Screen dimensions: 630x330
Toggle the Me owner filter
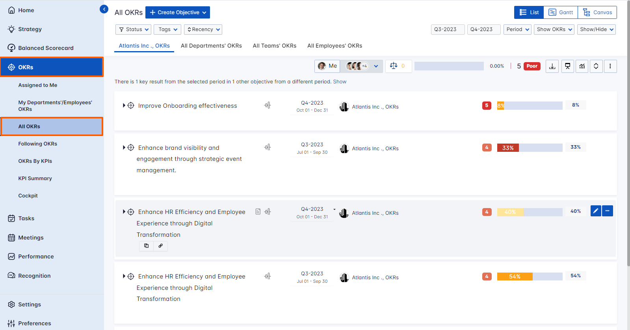(327, 66)
